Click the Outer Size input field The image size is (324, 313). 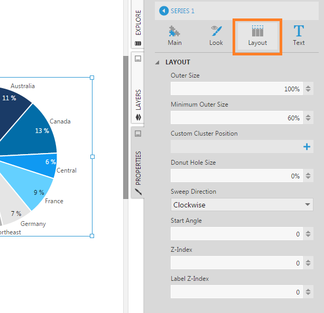[x=236, y=89]
